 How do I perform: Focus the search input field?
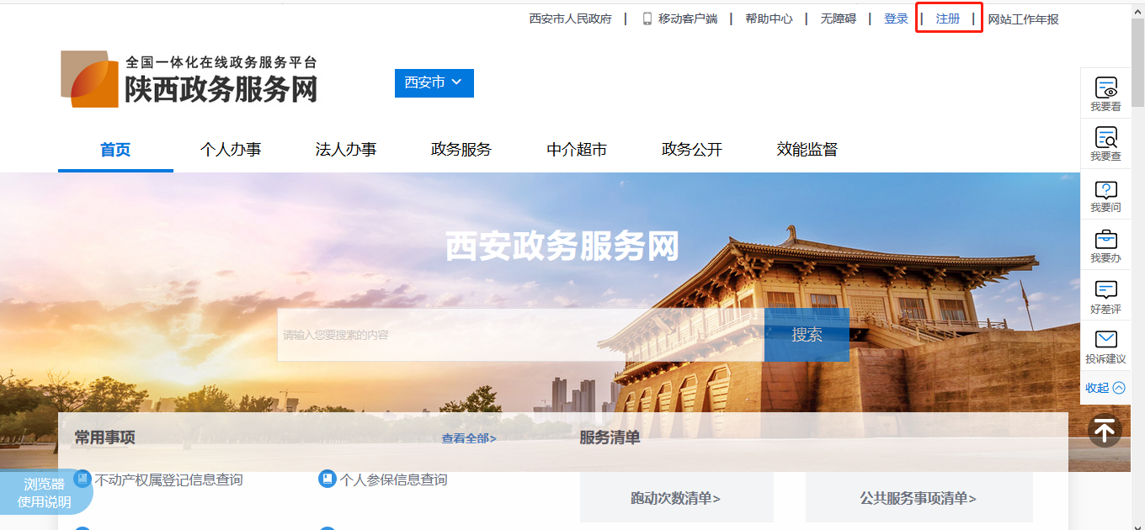pyautogui.click(x=520, y=335)
